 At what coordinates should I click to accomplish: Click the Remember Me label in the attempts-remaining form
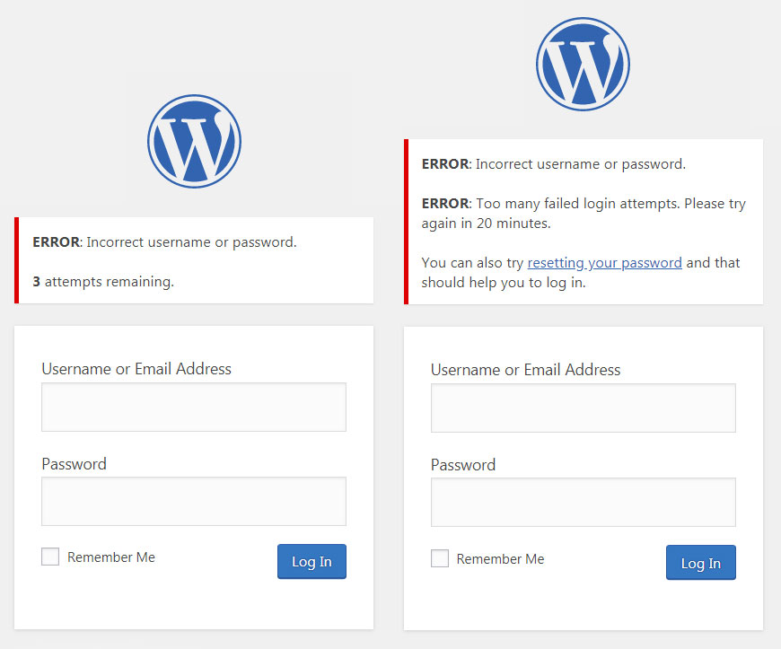click(111, 557)
